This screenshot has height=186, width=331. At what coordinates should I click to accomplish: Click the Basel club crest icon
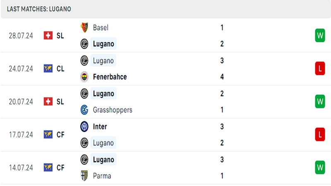pos(84,27)
